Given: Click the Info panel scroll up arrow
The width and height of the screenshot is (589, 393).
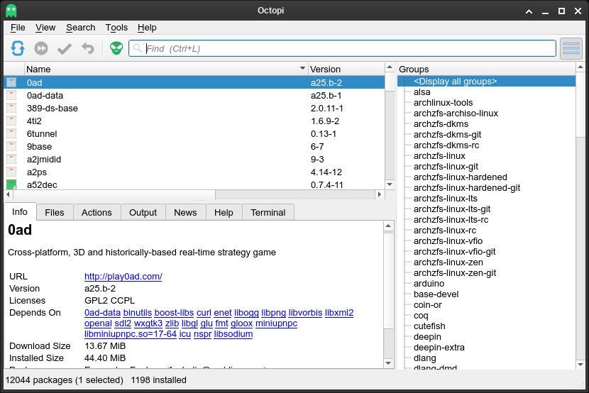Looking at the screenshot, I should pos(388,226).
